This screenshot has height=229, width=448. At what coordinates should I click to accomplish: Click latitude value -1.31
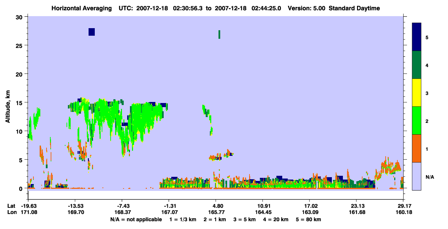170,206
